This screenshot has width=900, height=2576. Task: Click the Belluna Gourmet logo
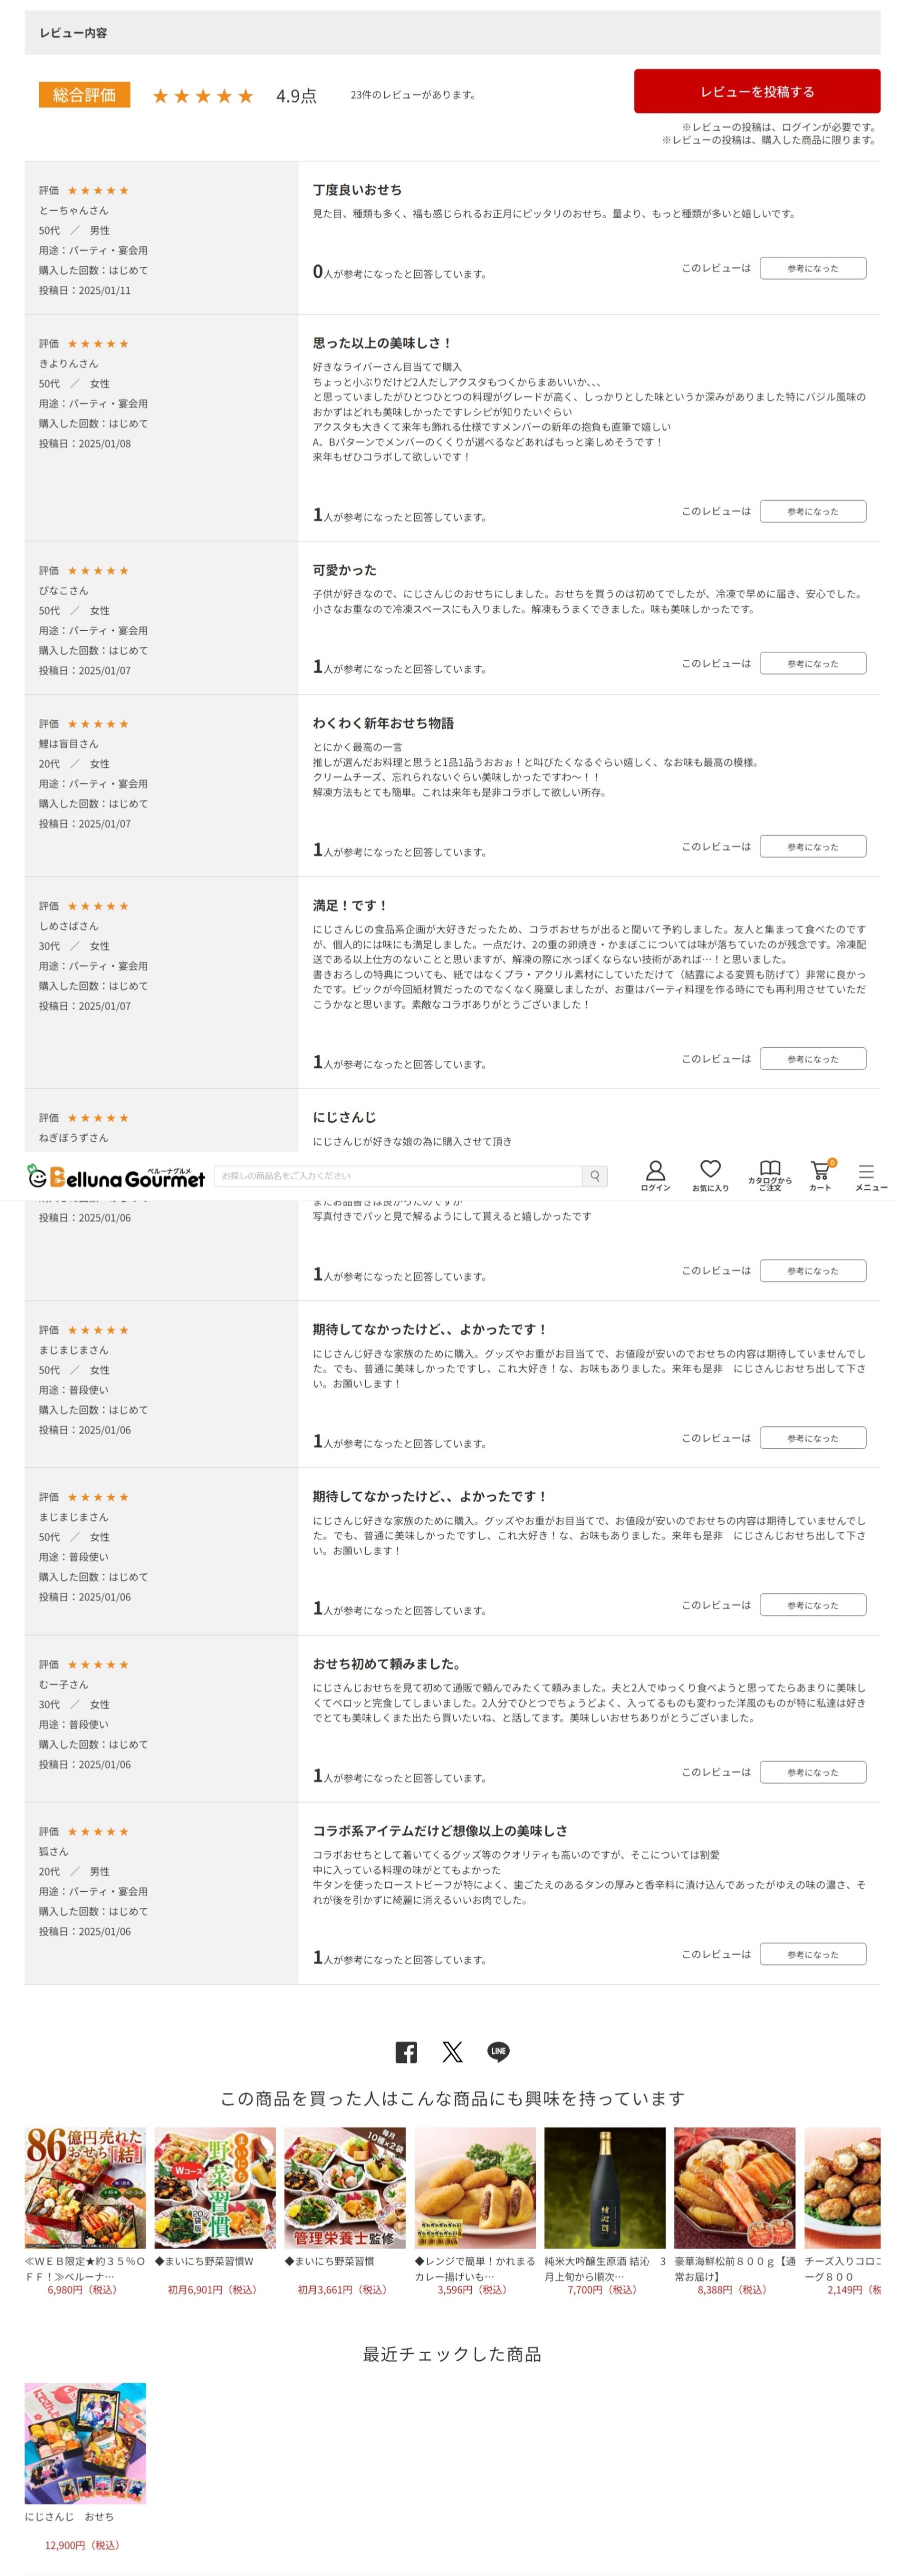(x=116, y=1177)
